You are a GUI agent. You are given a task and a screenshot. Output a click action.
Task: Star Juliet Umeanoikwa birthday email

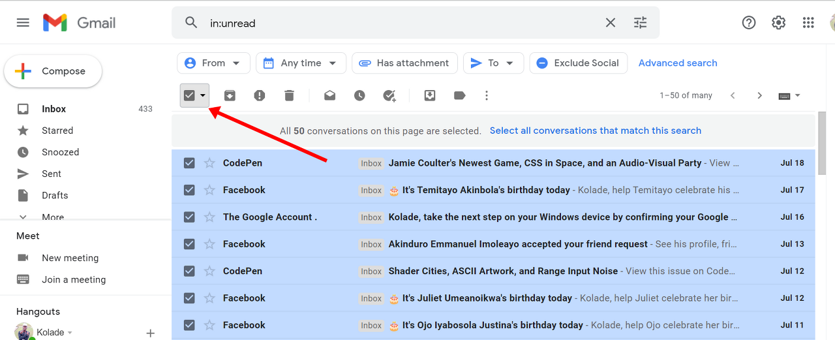pyautogui.click(x=209, y=298)
